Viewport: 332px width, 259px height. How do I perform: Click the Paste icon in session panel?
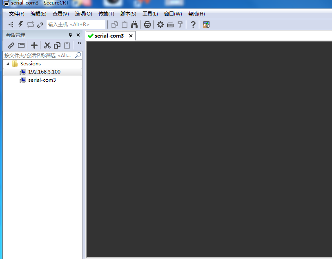[67, 45]
